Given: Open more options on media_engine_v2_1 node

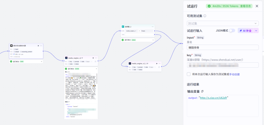Looking at the screenshot, I should [159, 64].
